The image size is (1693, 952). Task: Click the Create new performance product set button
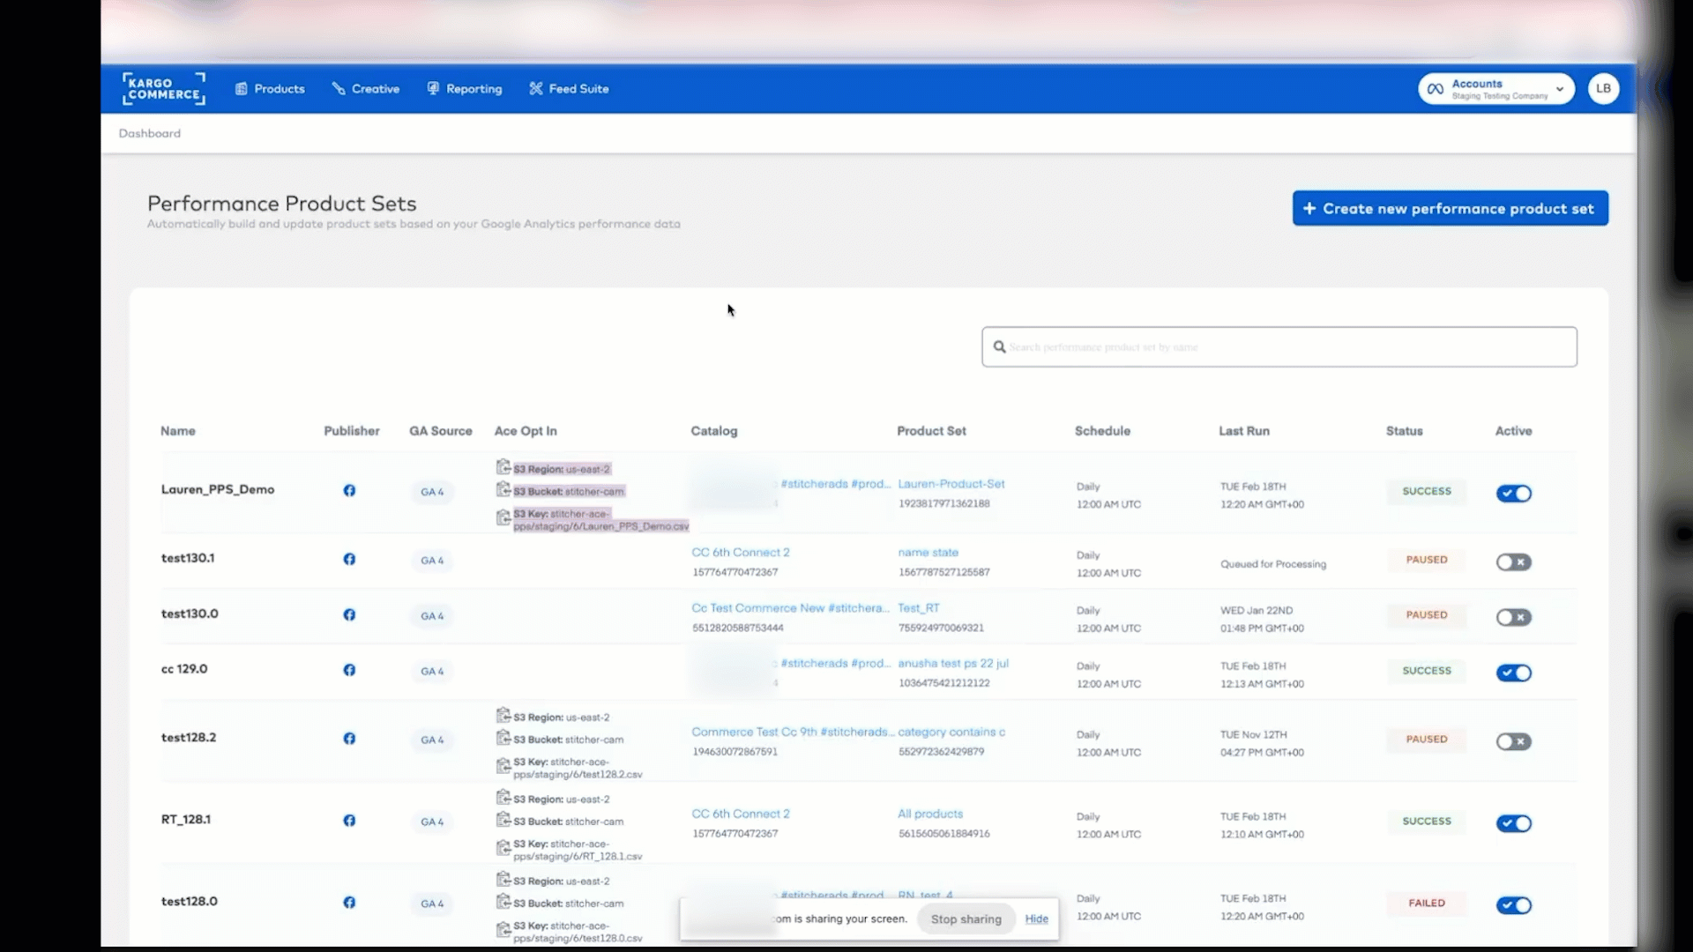click(1450, 208)
